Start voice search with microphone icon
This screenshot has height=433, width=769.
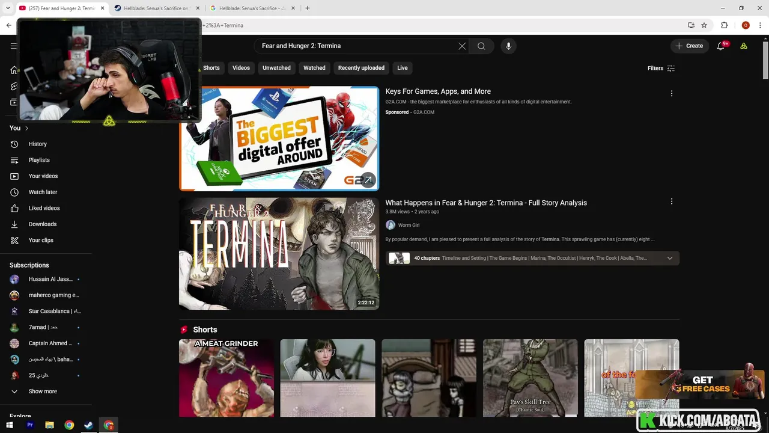508,46
